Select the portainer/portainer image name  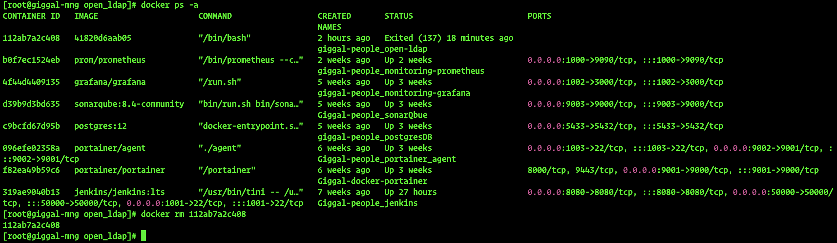119,170
